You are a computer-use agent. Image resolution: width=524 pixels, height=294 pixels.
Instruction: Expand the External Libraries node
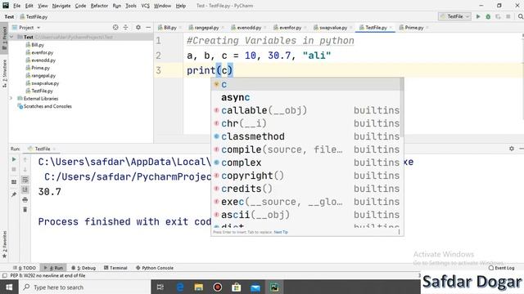(11, 98)
